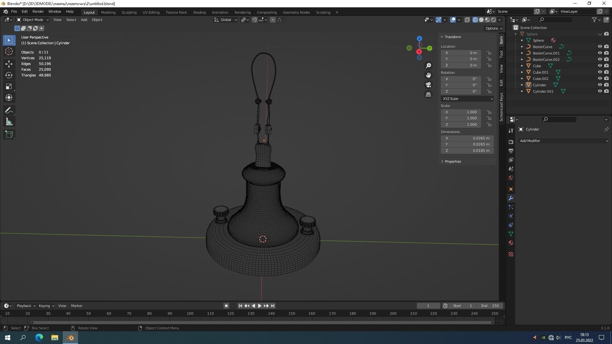Lock the Z rotation value
Viewport: 612px width, 344px height.
(489, 91)
